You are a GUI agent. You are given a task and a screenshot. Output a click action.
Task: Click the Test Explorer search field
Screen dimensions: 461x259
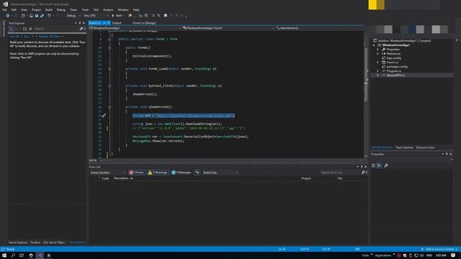point(56,29)
